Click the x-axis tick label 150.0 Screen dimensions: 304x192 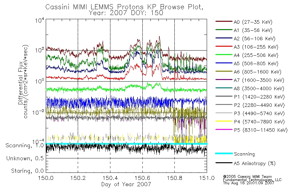[x=46, y=178]
